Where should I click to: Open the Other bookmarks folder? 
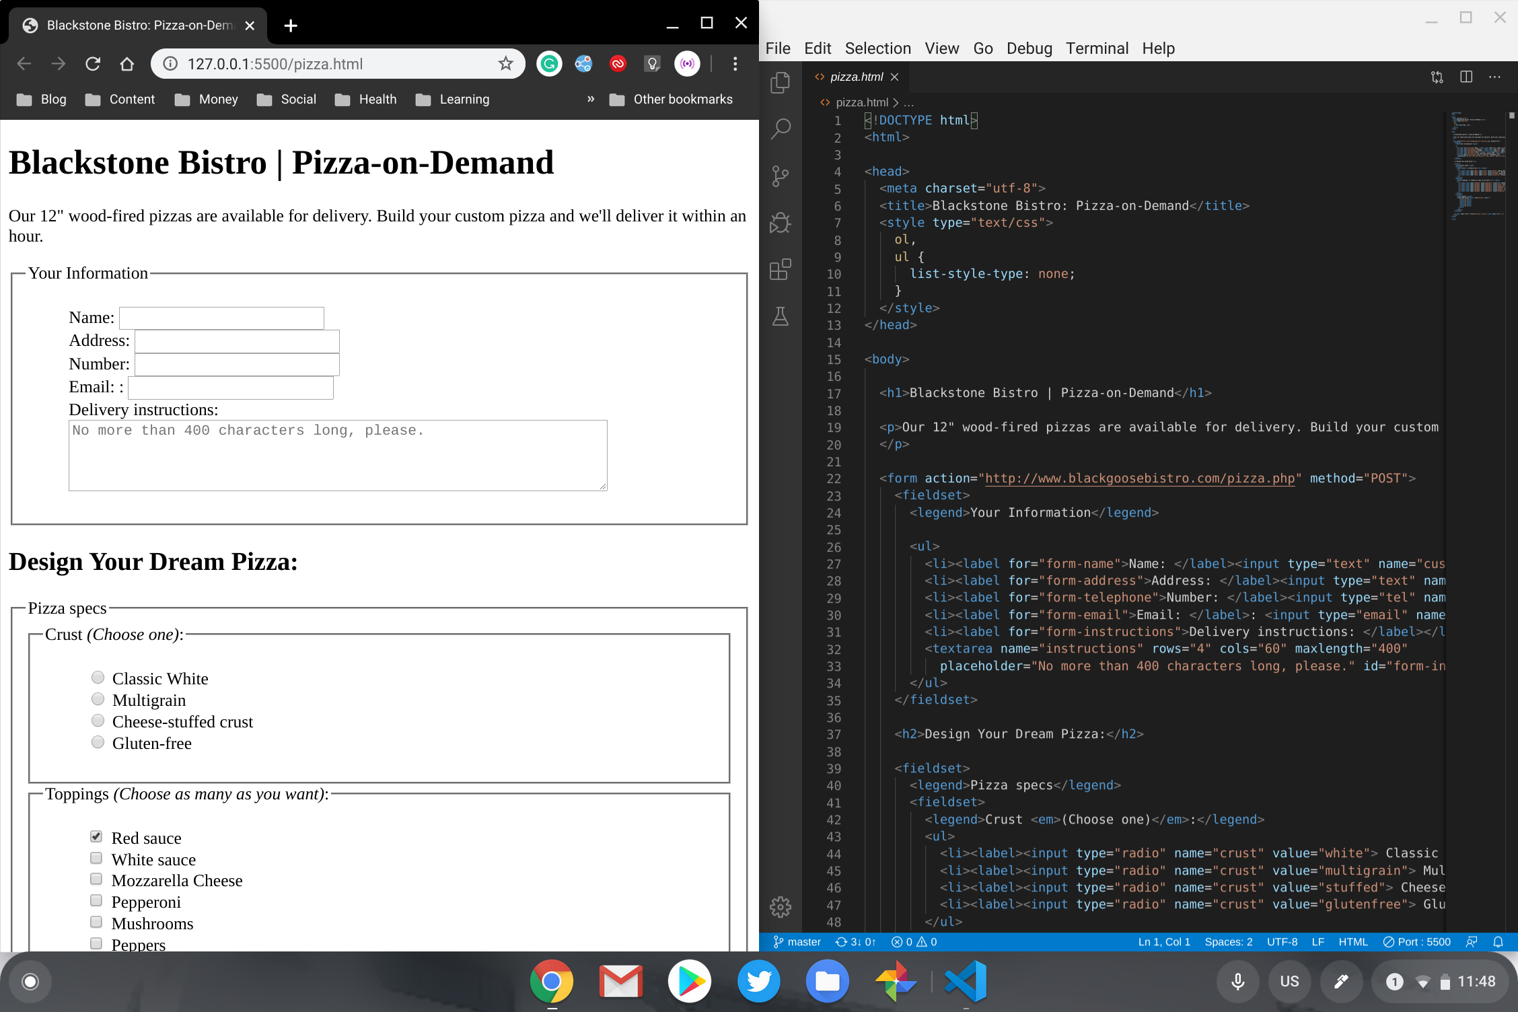[x=671, y=99]
